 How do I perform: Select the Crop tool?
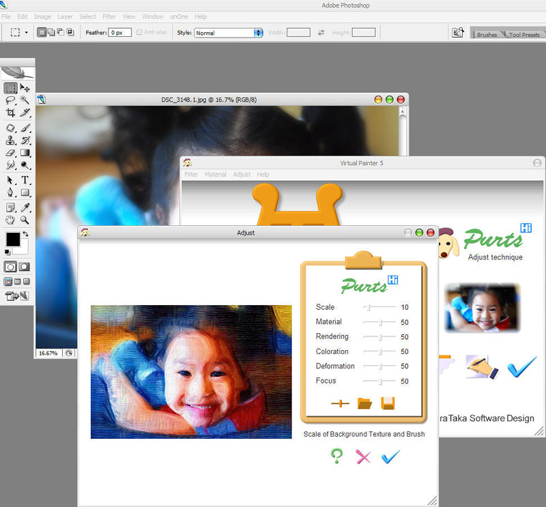(10, 113)
